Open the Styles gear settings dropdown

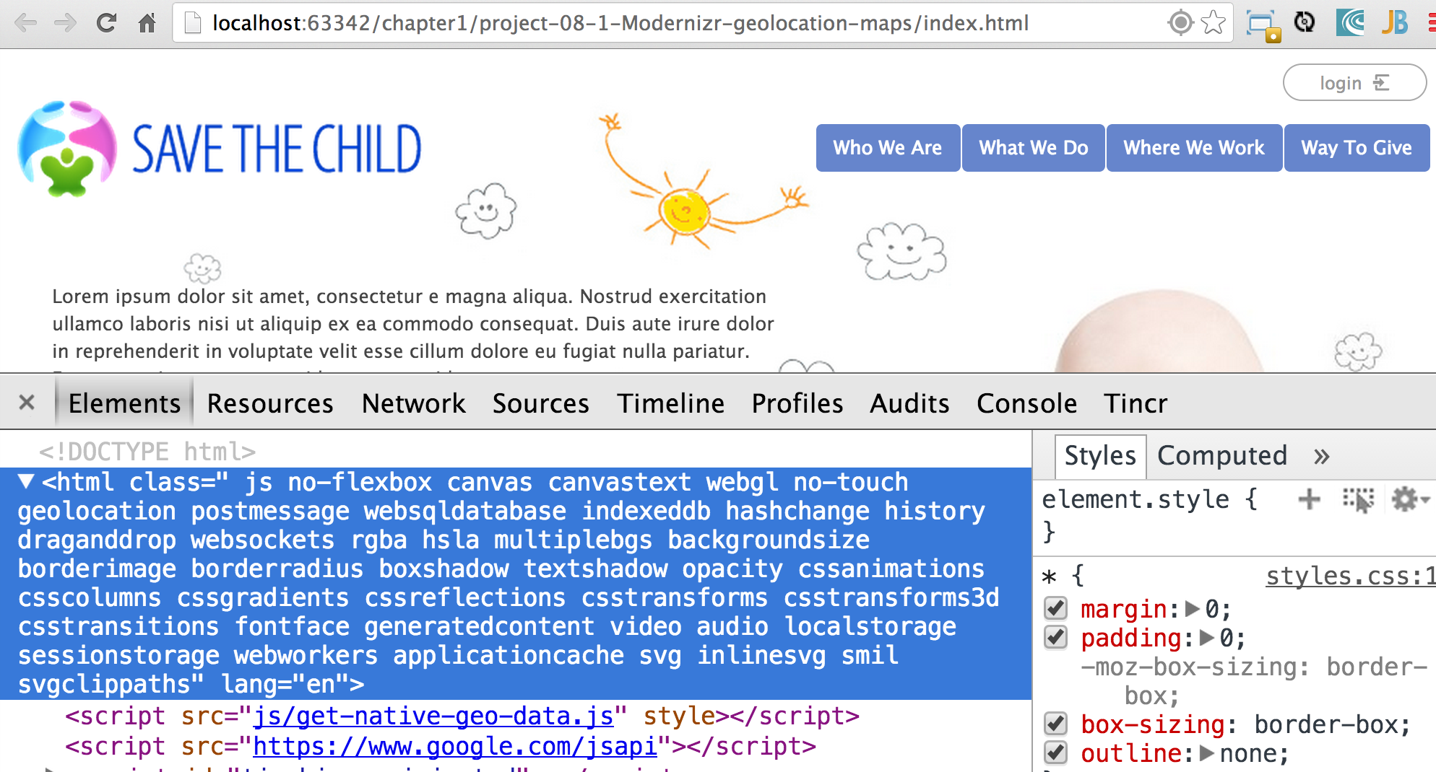1409,499
